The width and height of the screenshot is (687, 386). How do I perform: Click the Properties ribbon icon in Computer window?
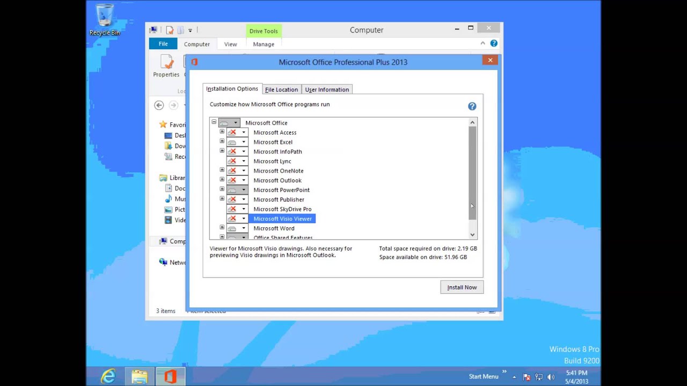(x=166, y=66)
